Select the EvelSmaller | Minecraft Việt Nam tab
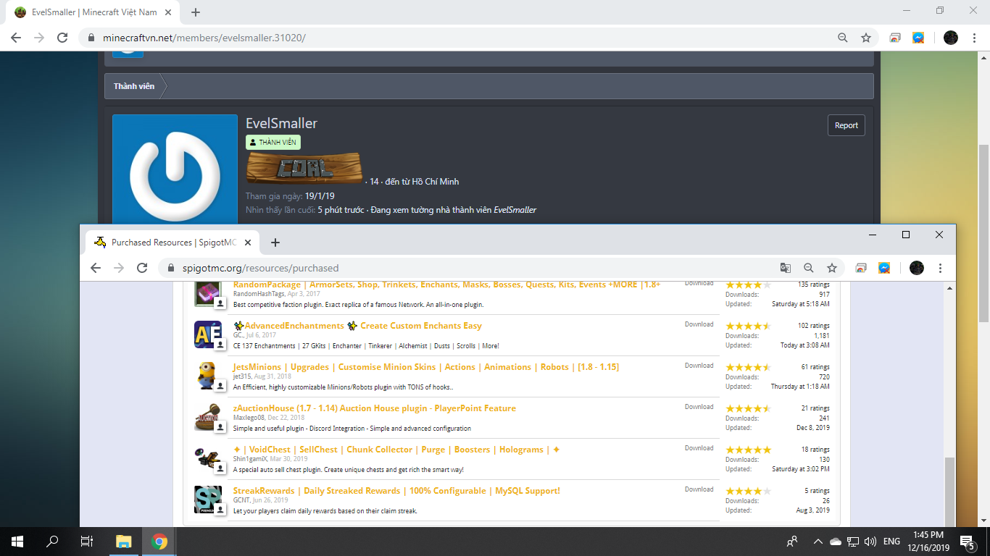 94,12
